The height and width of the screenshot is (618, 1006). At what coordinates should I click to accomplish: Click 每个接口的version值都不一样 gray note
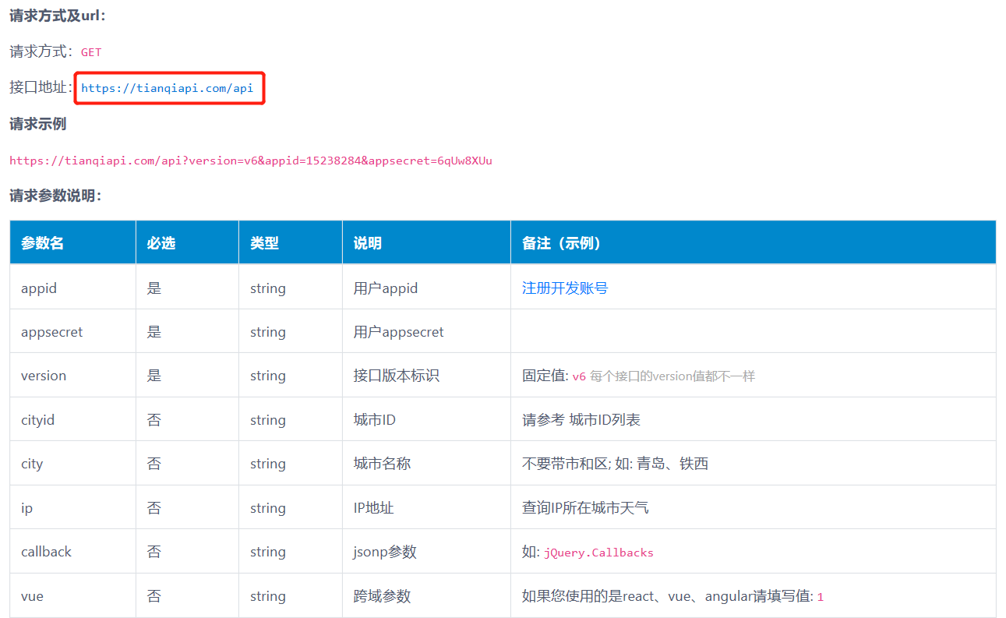(x=672, y=376)
